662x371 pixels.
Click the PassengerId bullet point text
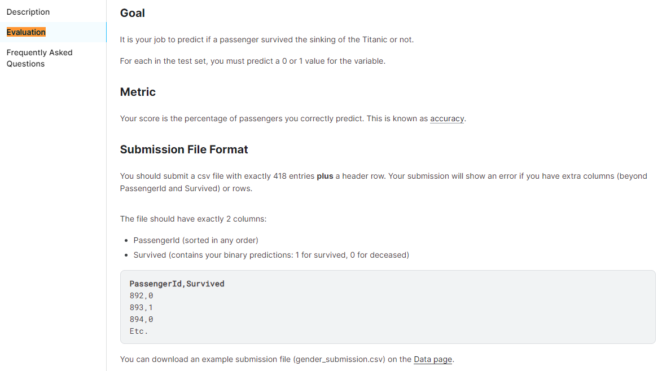[196, 240]
